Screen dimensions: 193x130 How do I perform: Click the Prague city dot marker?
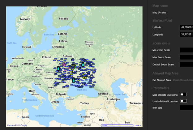[36, 67]
